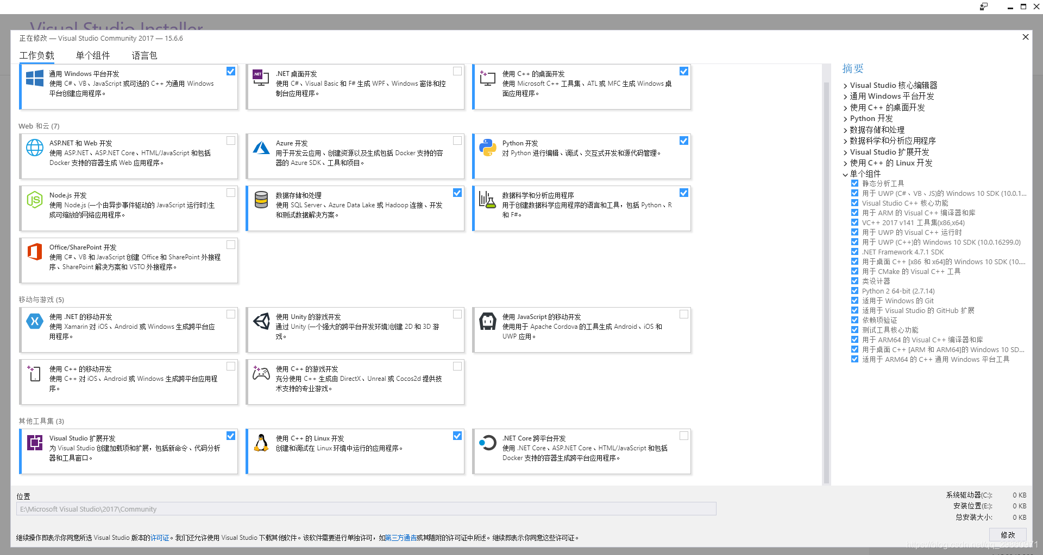
Task: Click the Unity game development icon
Action: click(x=261, y=321)
